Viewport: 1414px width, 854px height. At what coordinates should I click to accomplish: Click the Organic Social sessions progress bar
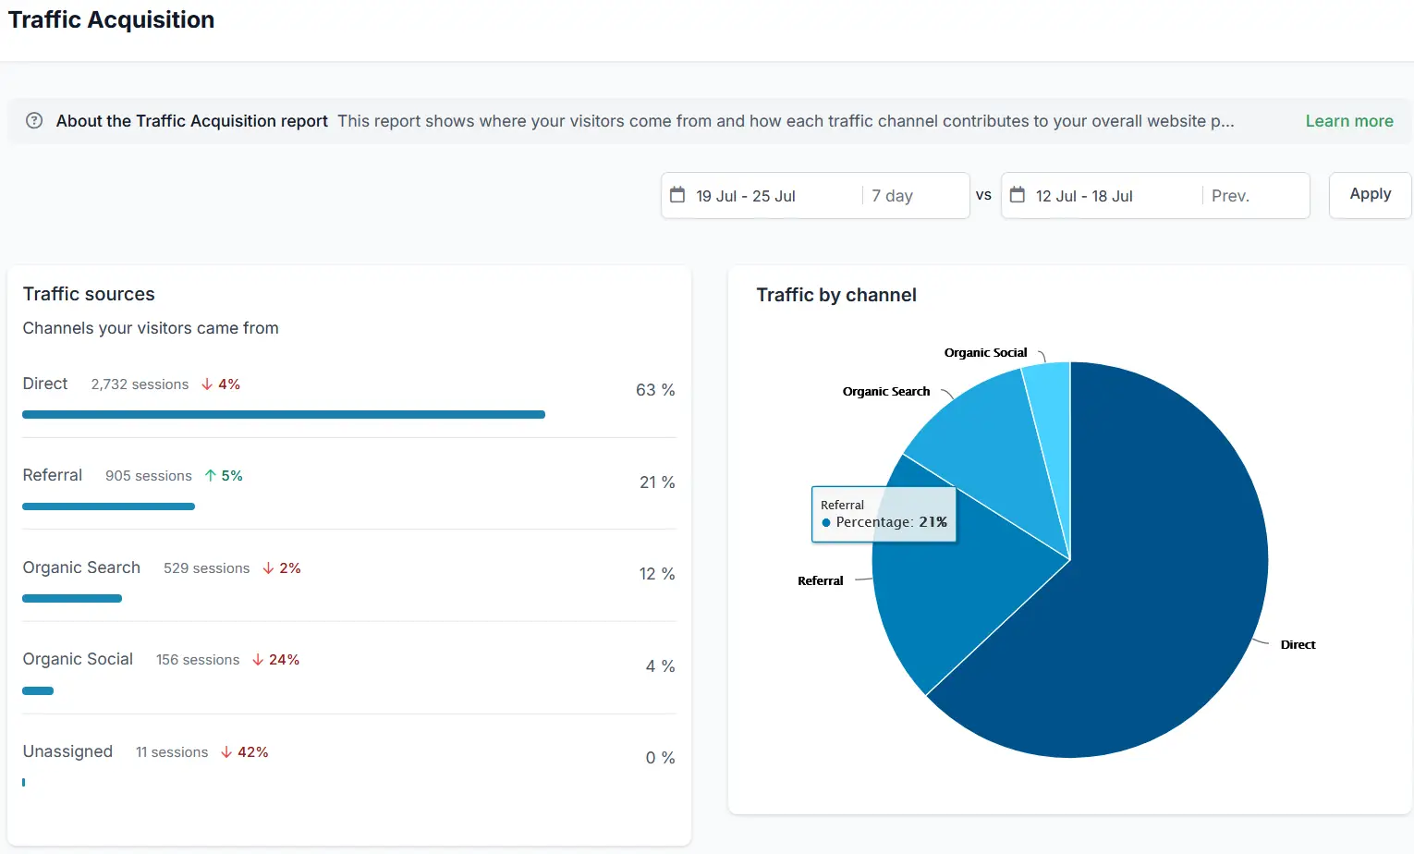[38, 690]
